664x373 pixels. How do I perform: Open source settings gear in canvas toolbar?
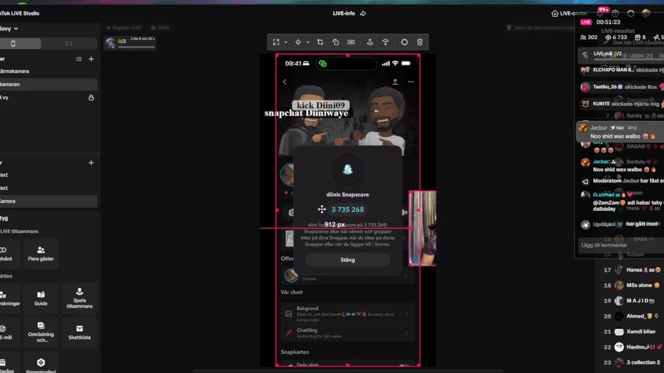click(x=404, y=42)
